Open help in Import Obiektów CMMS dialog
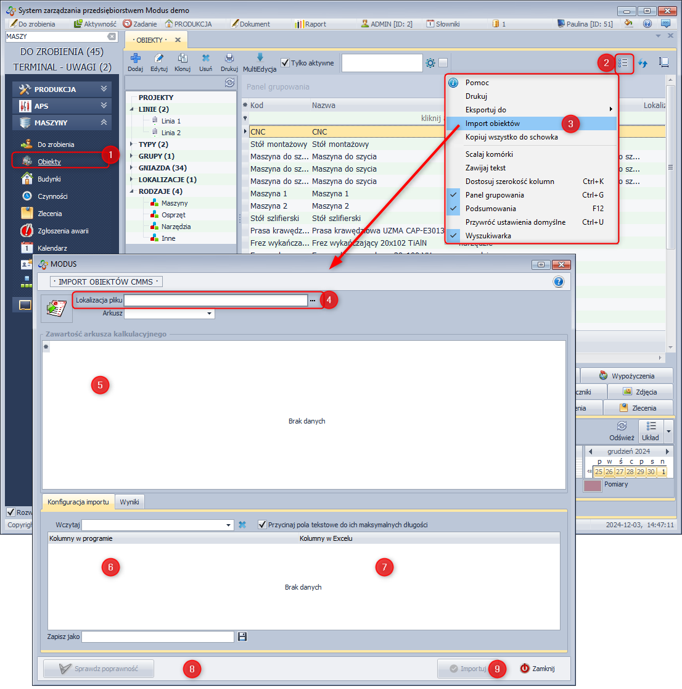The height and width of the screenshot is (689, 682). tap(559, 282)
